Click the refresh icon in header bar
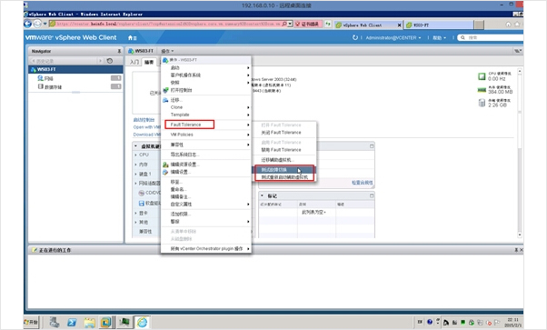This screenshot has height=330, width=547. (354, 37)
